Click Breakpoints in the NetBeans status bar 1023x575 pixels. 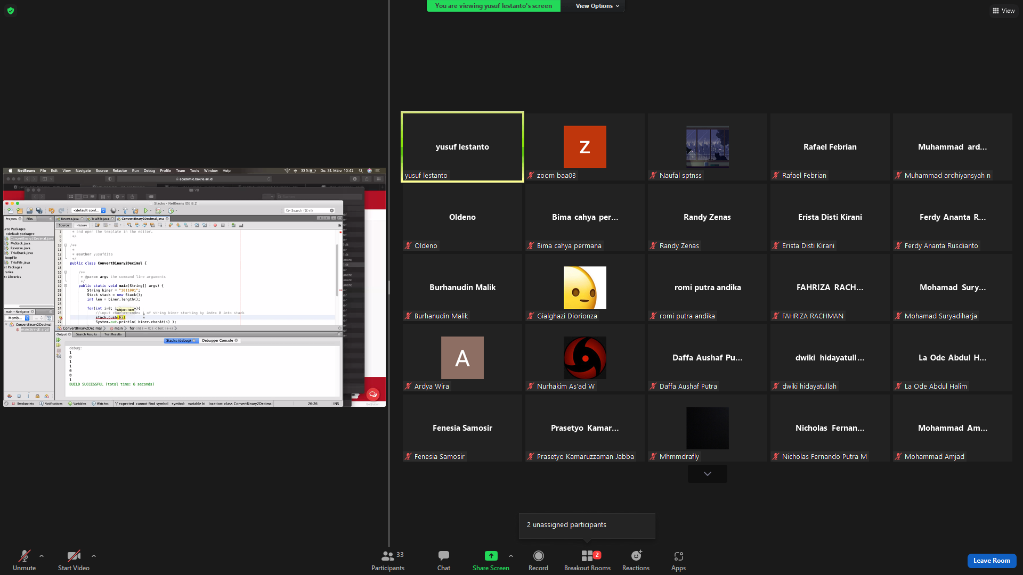[23, 404]
